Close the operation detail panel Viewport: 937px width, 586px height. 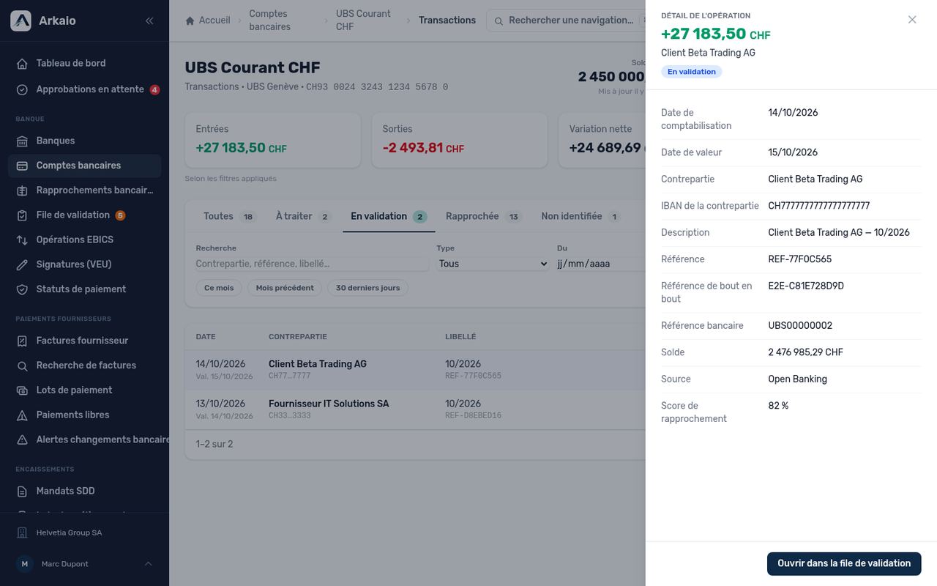[x=912, y=20]
